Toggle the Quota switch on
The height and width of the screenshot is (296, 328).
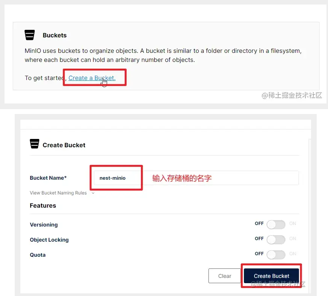(x=276, y=255)
